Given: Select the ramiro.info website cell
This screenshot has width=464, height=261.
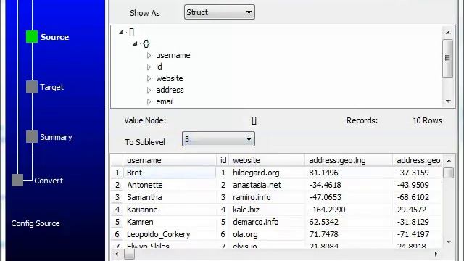Looking at the screenshot, I should pos(268,197).
